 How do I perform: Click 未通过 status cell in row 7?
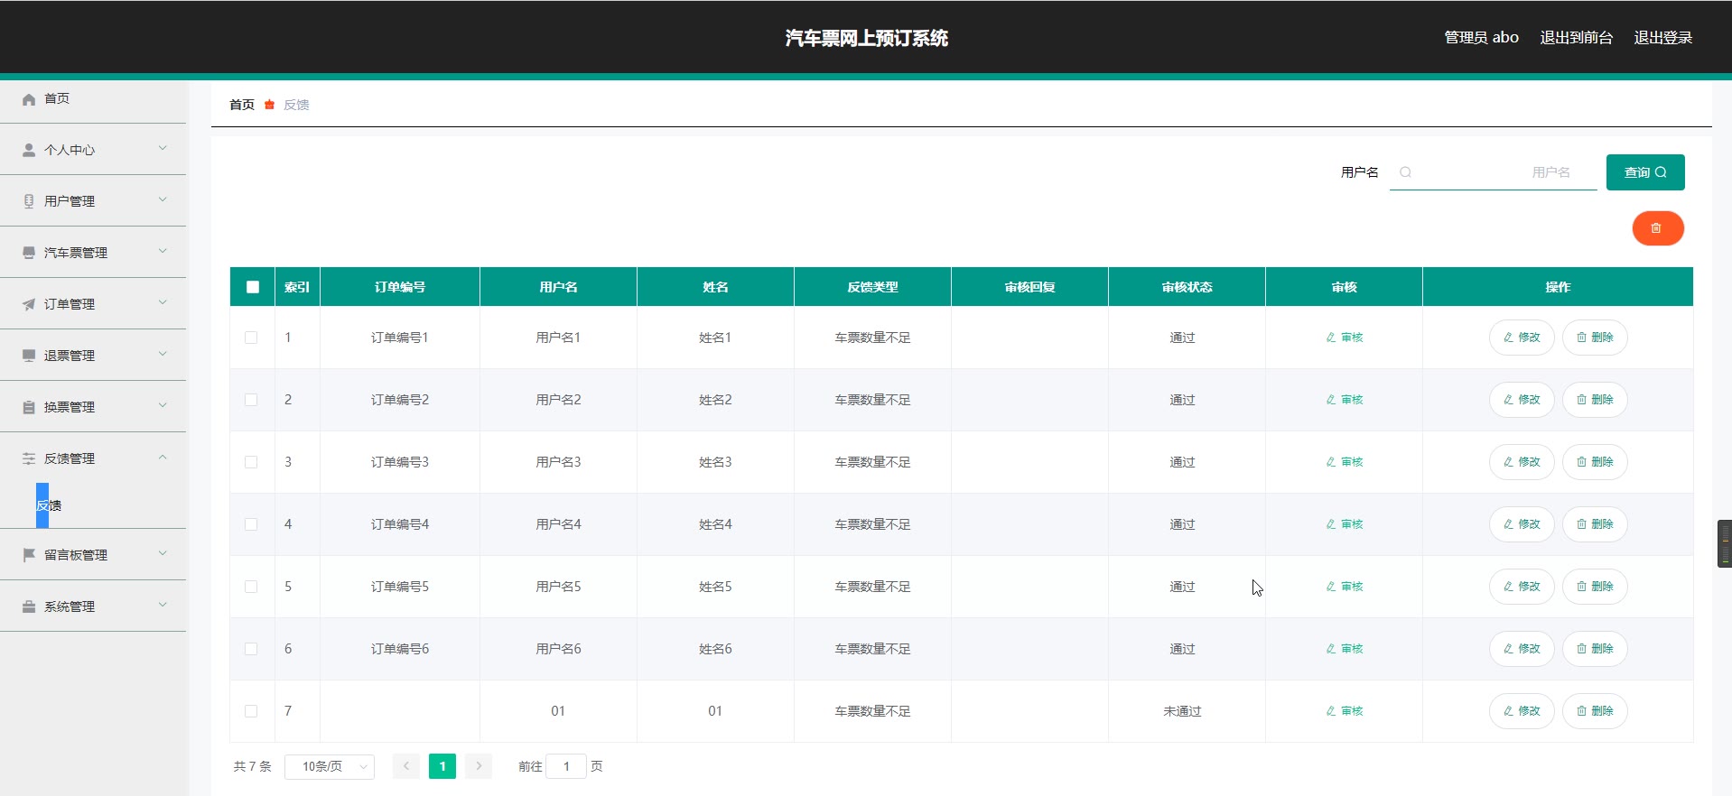(x=1182, y=711)
